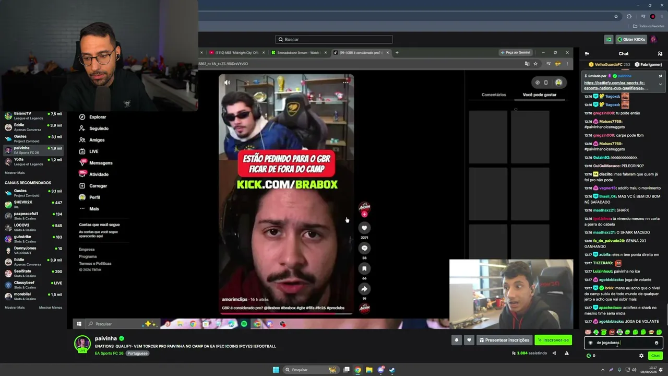This screenshot has height=376, width=668.
Task: Open Classybeef recommended channel
Action: click(x=33, y=285)
